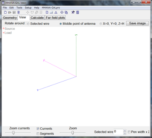Switch to the Far field plots tab
The image size is (152, 138).
(55, 18)
